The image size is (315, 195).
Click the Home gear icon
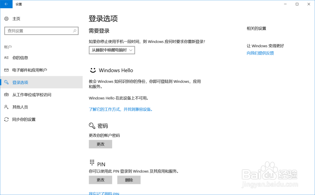[x=6, y=19]
